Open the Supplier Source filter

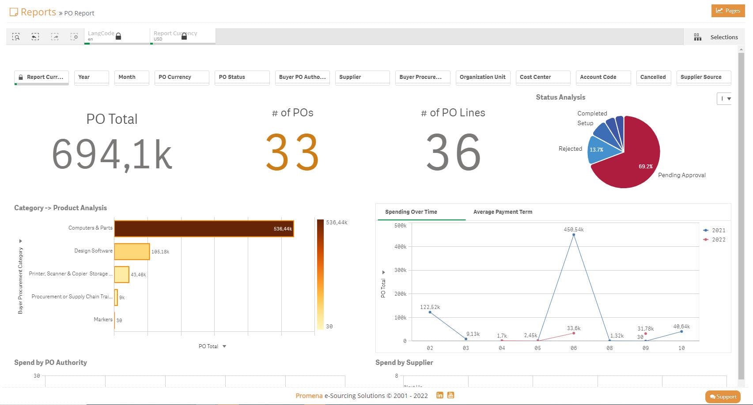click(704, 77)
